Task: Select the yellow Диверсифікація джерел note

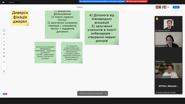Action: click(20, 18)
